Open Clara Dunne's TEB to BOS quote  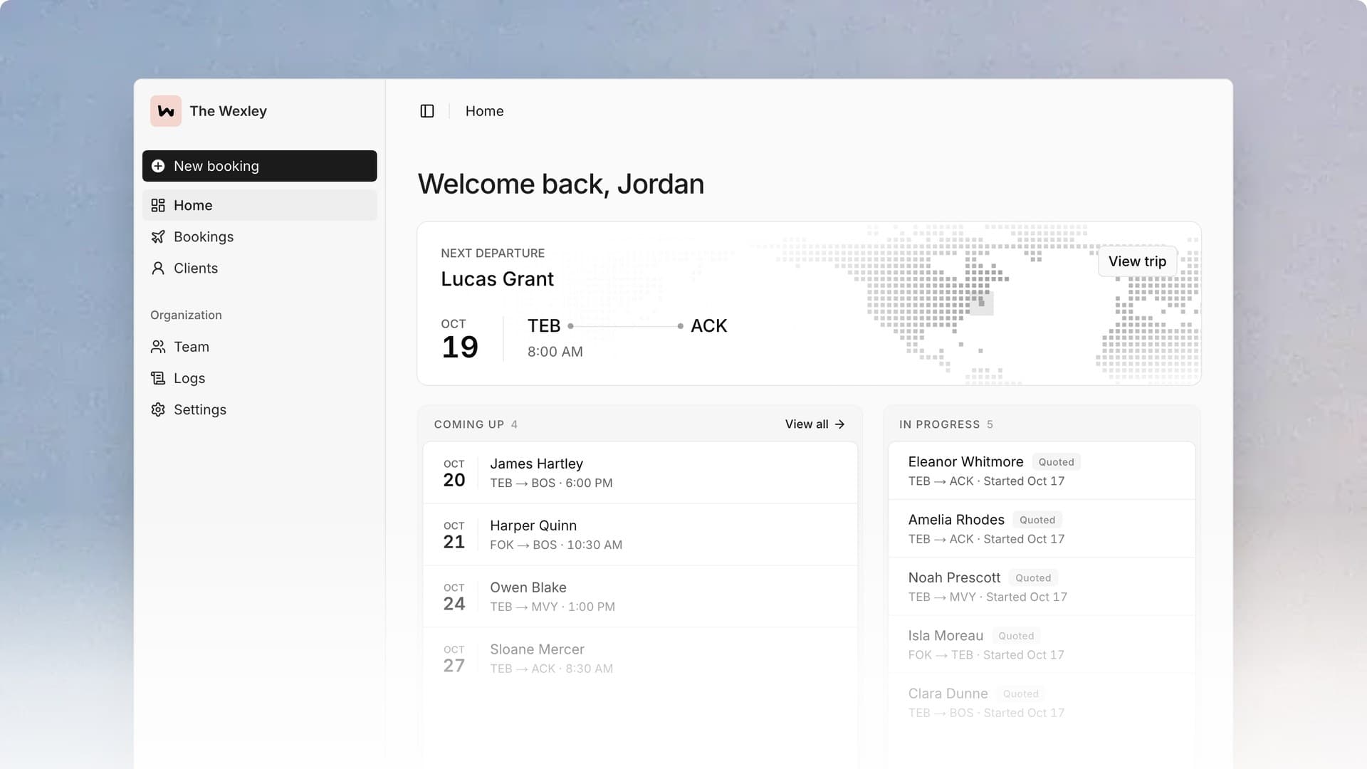pos(1042,703)
